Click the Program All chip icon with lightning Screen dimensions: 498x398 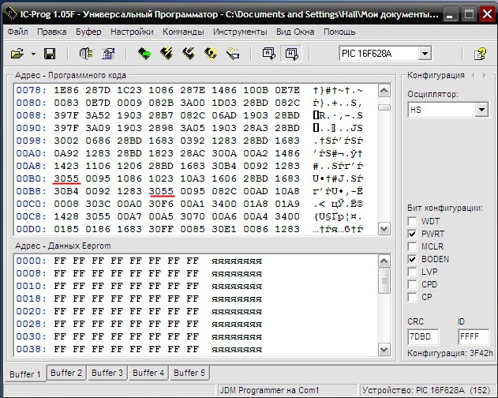(167, 54)
